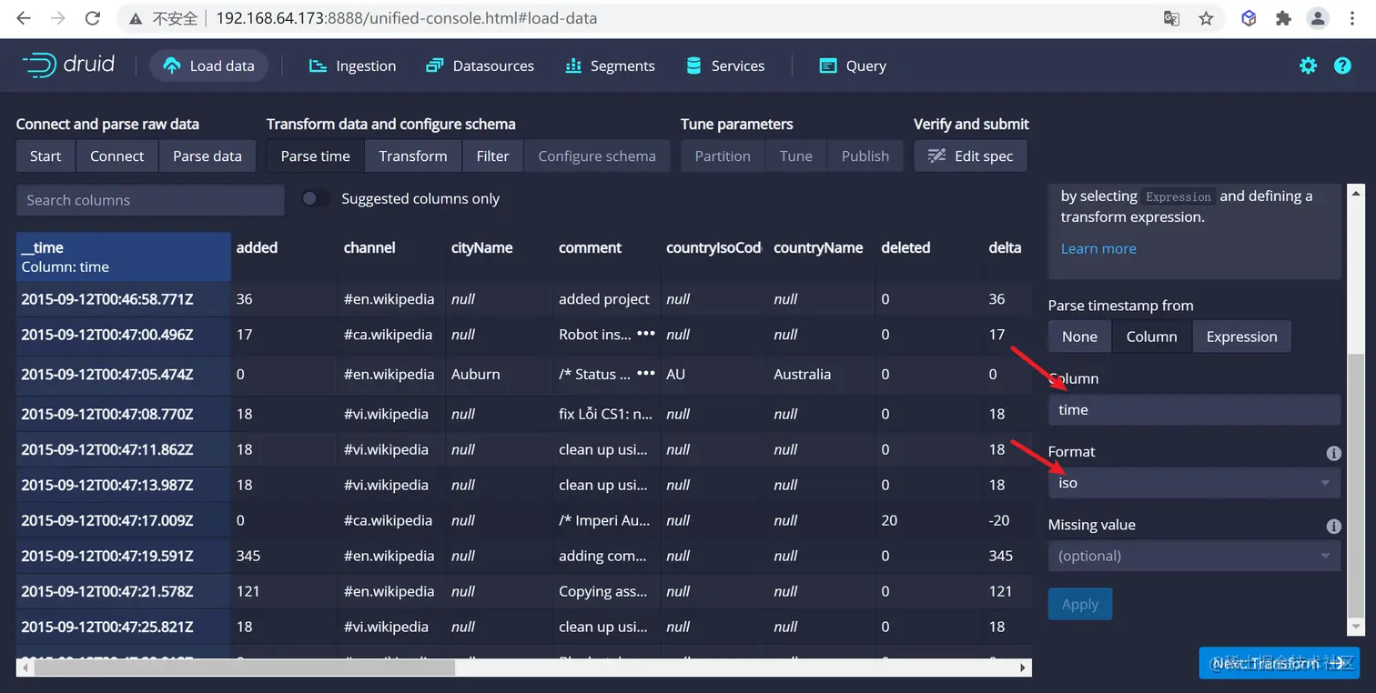
Task: Click the Missing value info icon
Action: (1333, 526)
